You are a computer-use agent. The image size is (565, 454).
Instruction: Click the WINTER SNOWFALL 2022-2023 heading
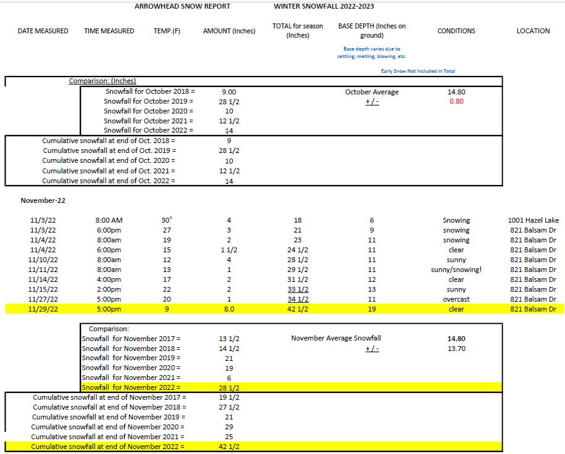pyautogui.click(x=324, y=6)
